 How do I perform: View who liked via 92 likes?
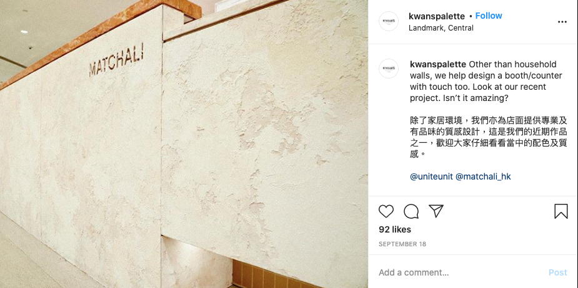point(395,229)
